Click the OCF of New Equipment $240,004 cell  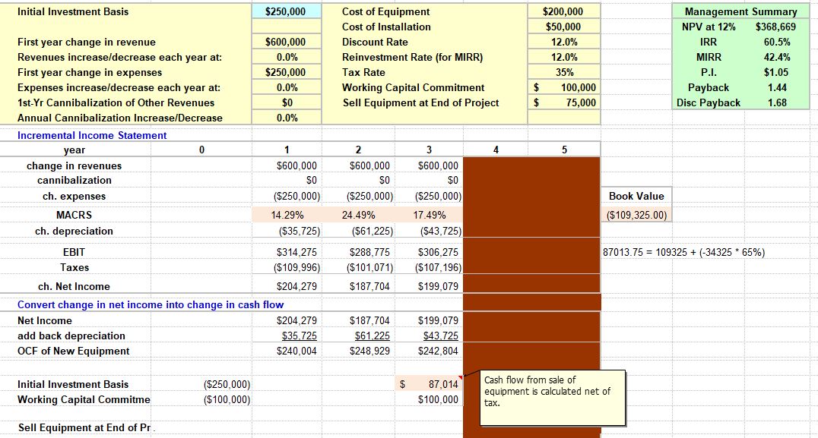287,351
